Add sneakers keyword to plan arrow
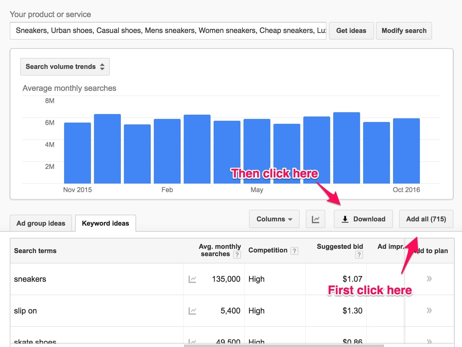Viewport: 462px width, 347px height. click(x=429, y=279)
